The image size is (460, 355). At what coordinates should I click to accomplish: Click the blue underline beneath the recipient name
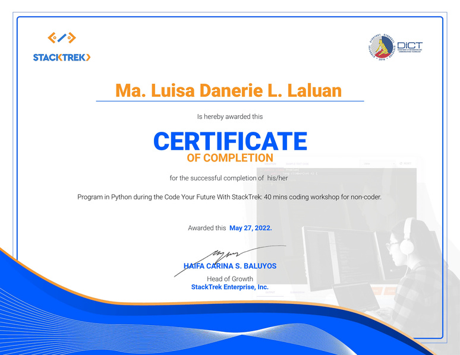pos(229,102)
